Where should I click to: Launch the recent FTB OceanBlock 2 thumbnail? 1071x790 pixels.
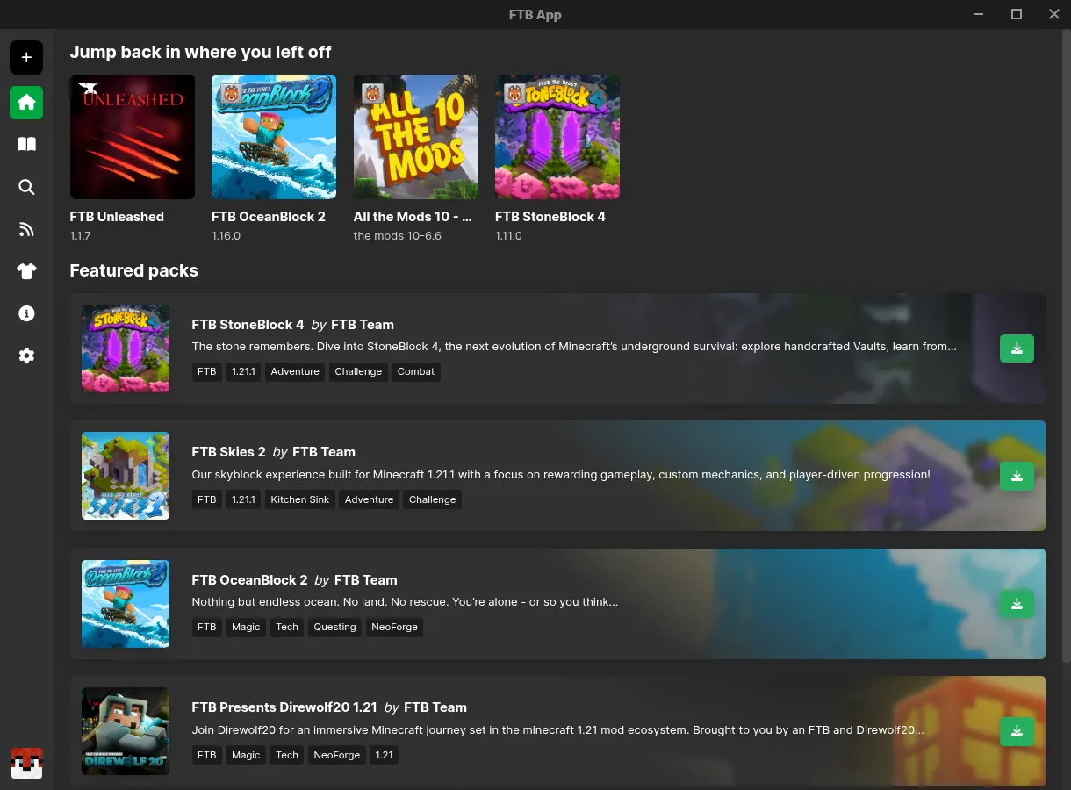(x=274, y=137)
